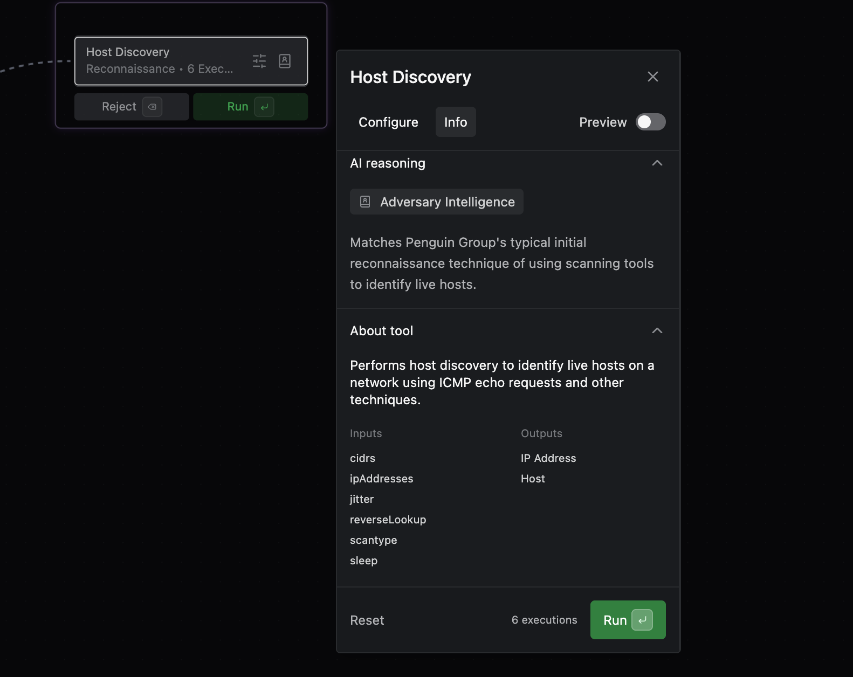Switch to the Configure tab

[x=388, y=122]
